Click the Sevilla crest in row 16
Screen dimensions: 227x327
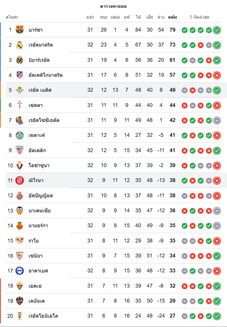20,256
